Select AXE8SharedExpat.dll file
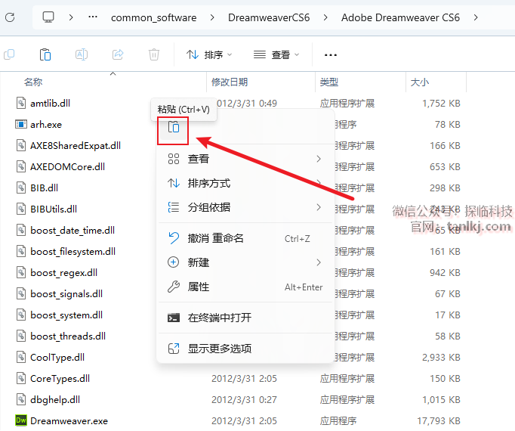515x431 pixels. pos(76,145)
